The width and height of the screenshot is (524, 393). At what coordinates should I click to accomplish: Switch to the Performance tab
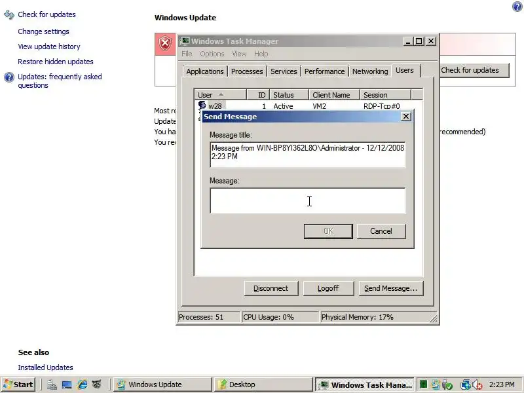[324, 71]
